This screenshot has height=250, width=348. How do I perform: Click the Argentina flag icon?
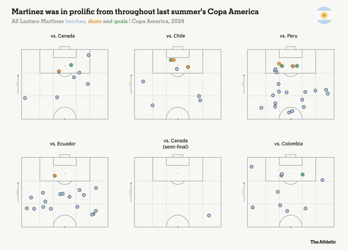click(324, 15)
